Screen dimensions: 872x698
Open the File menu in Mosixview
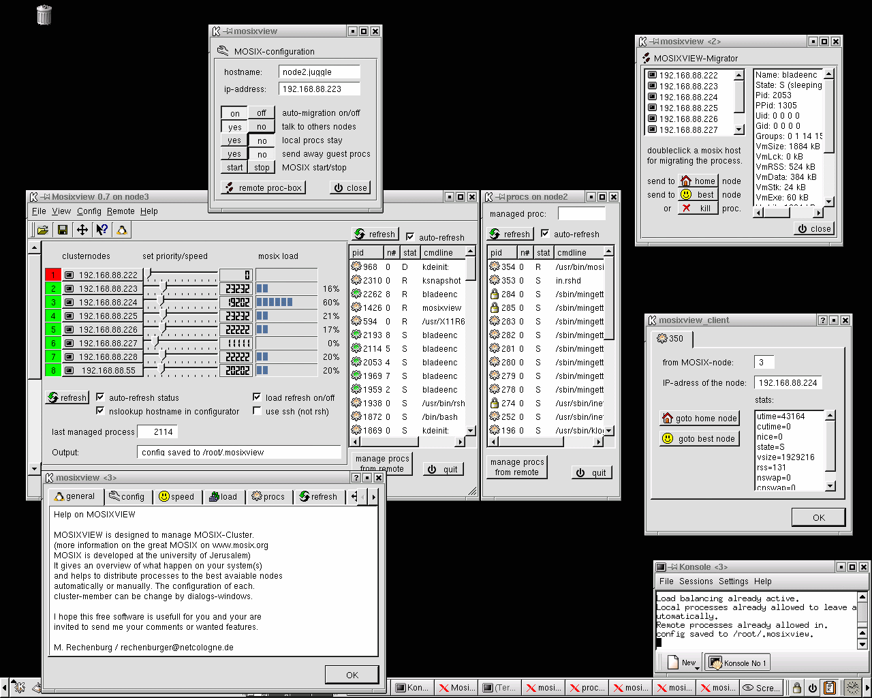click(39, 211)
